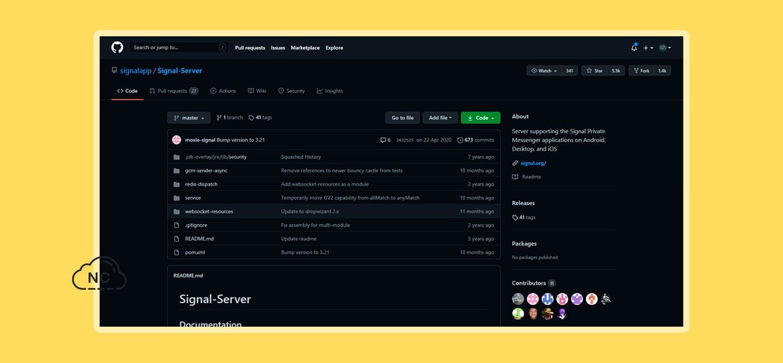Screen dimensions: 783x363
Task: Open the gcm-sender-async folder
Action: (206, 171)
